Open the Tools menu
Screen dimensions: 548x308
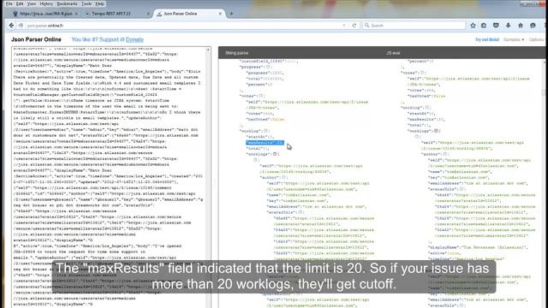(x=86, y=3)
